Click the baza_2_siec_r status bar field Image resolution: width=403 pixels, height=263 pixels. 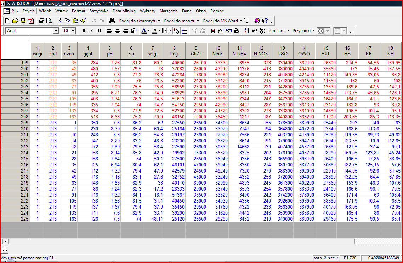click(326, 258)
